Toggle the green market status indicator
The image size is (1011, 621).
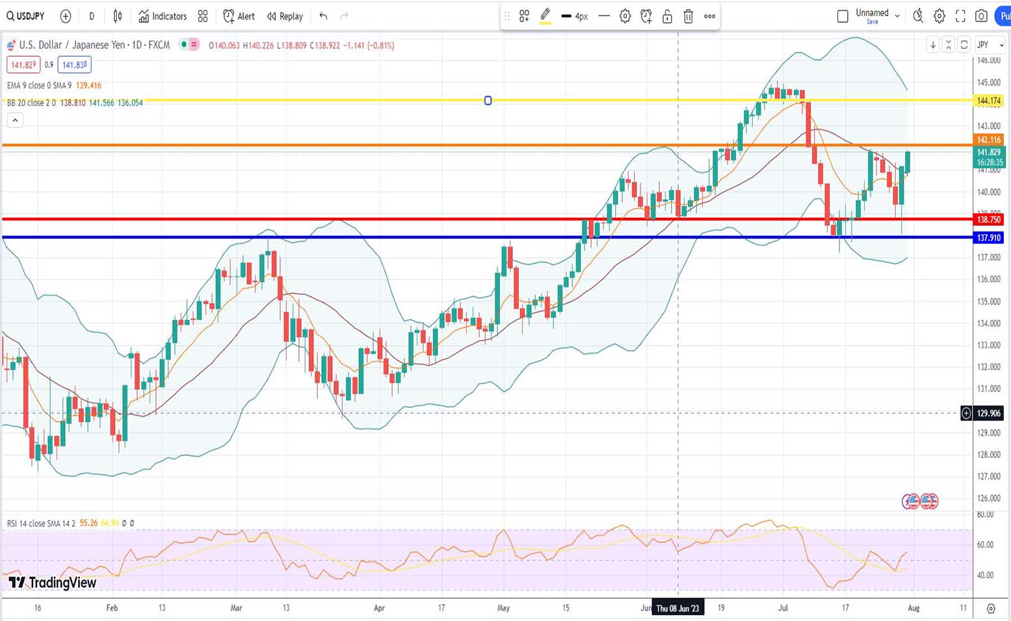click(184, 45)
